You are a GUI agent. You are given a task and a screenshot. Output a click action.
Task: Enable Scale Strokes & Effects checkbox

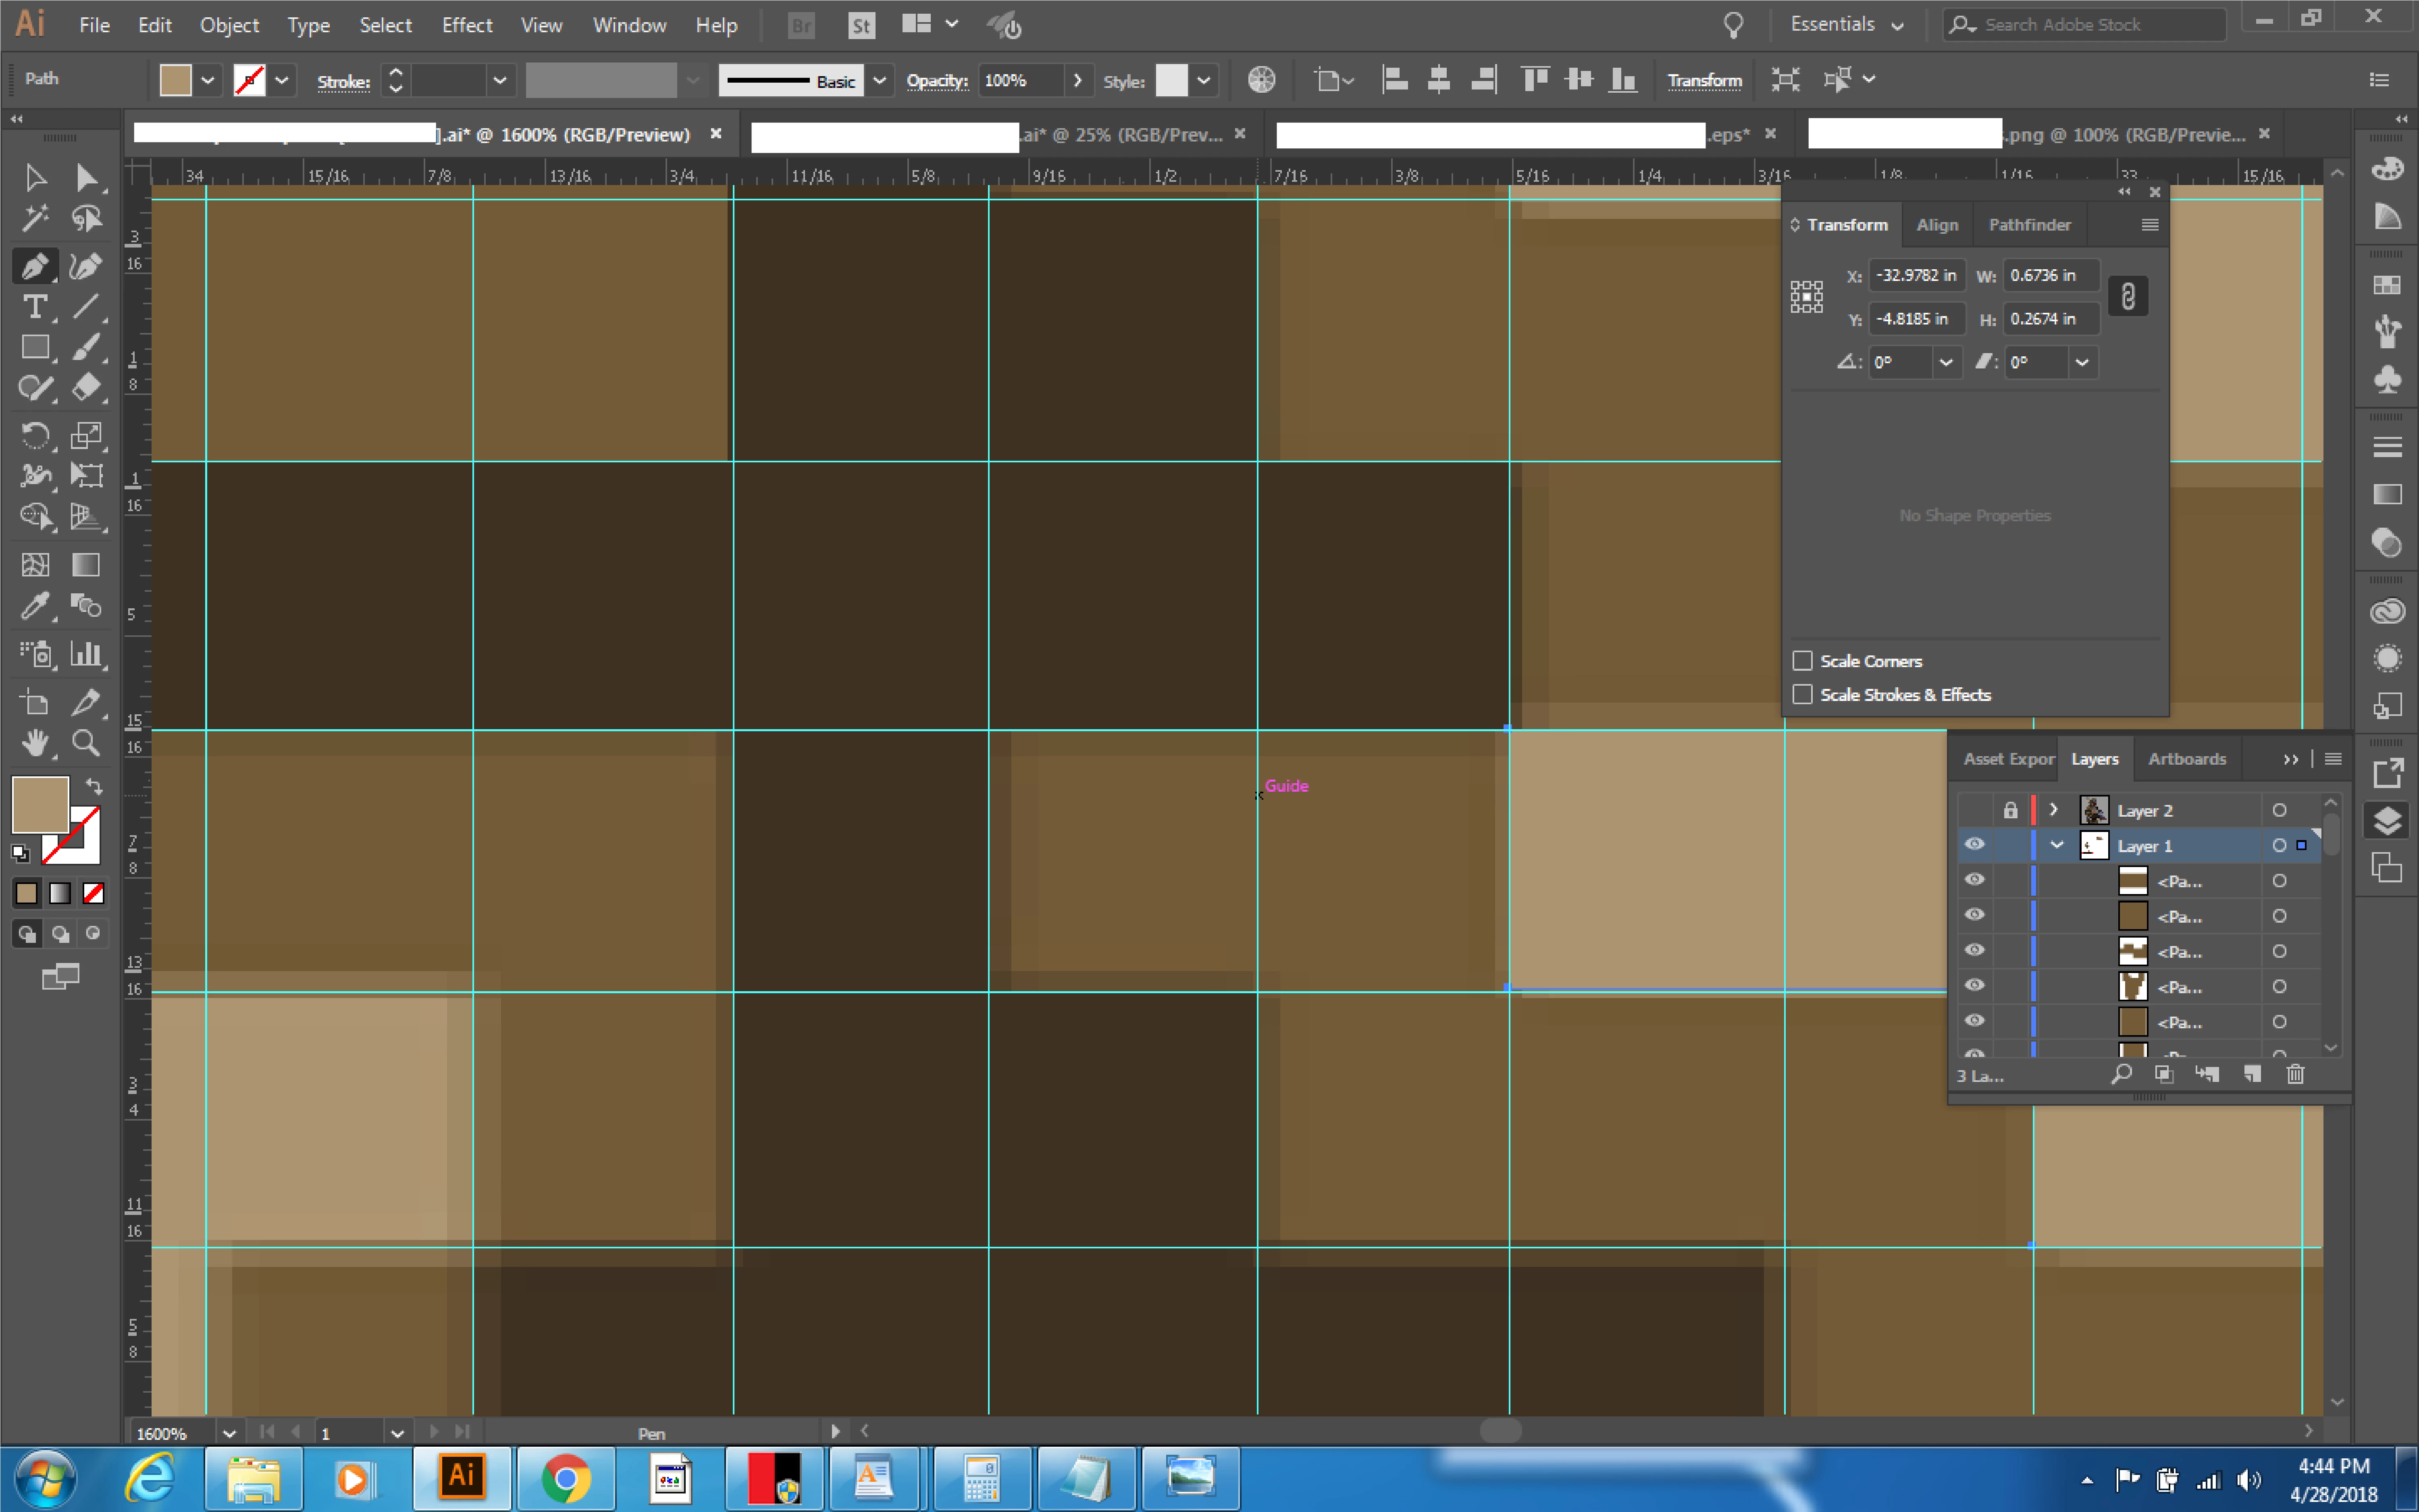1802,695
